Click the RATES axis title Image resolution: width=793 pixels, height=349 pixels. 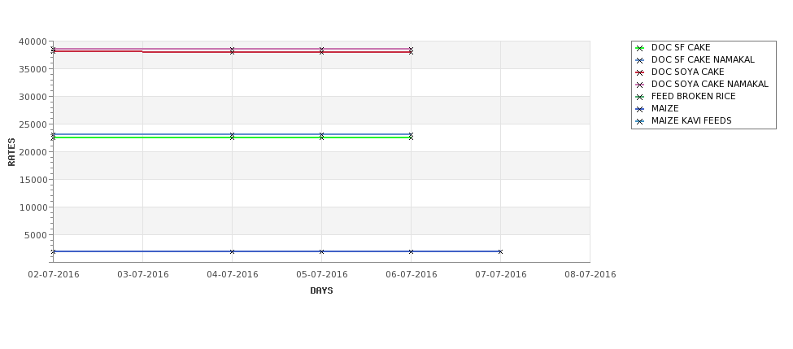[x=11, y=152]
